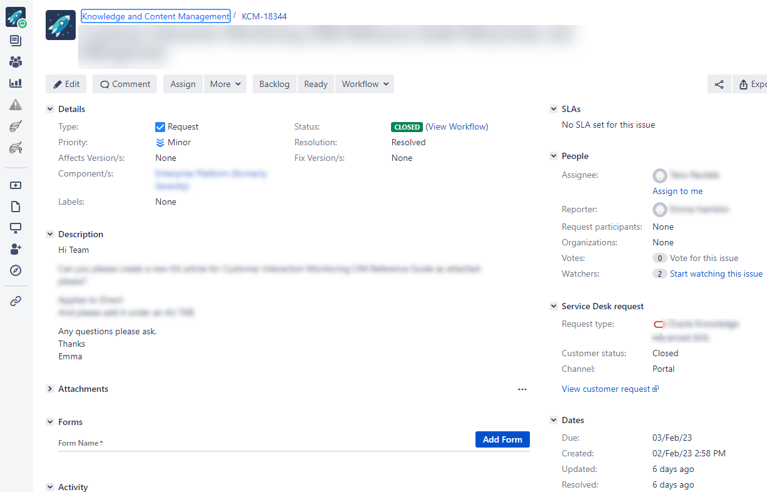Click the chain link shortcut icon
Viewport: 767px width, 492px height.
click(16, 301)
